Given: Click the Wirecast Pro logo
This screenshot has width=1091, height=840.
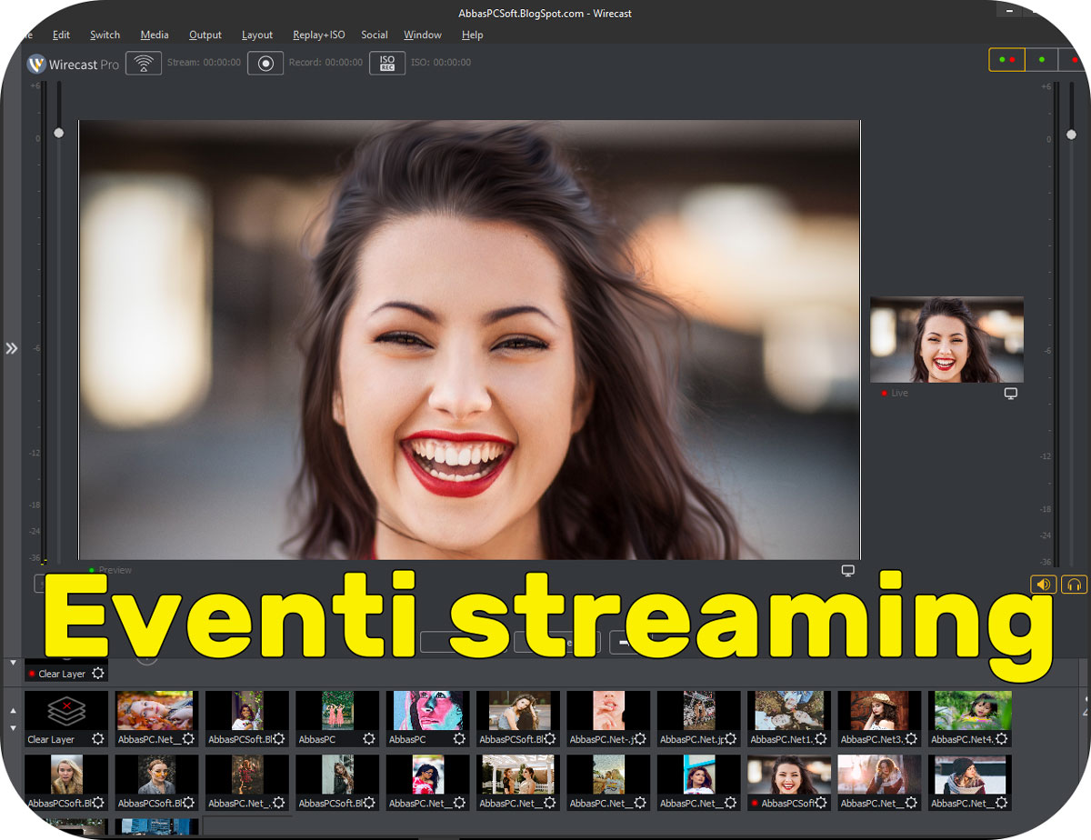Looking at the screenshot, I should (x=73, y=64).
